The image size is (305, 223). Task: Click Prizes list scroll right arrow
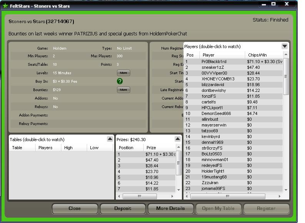coord(172,196)
